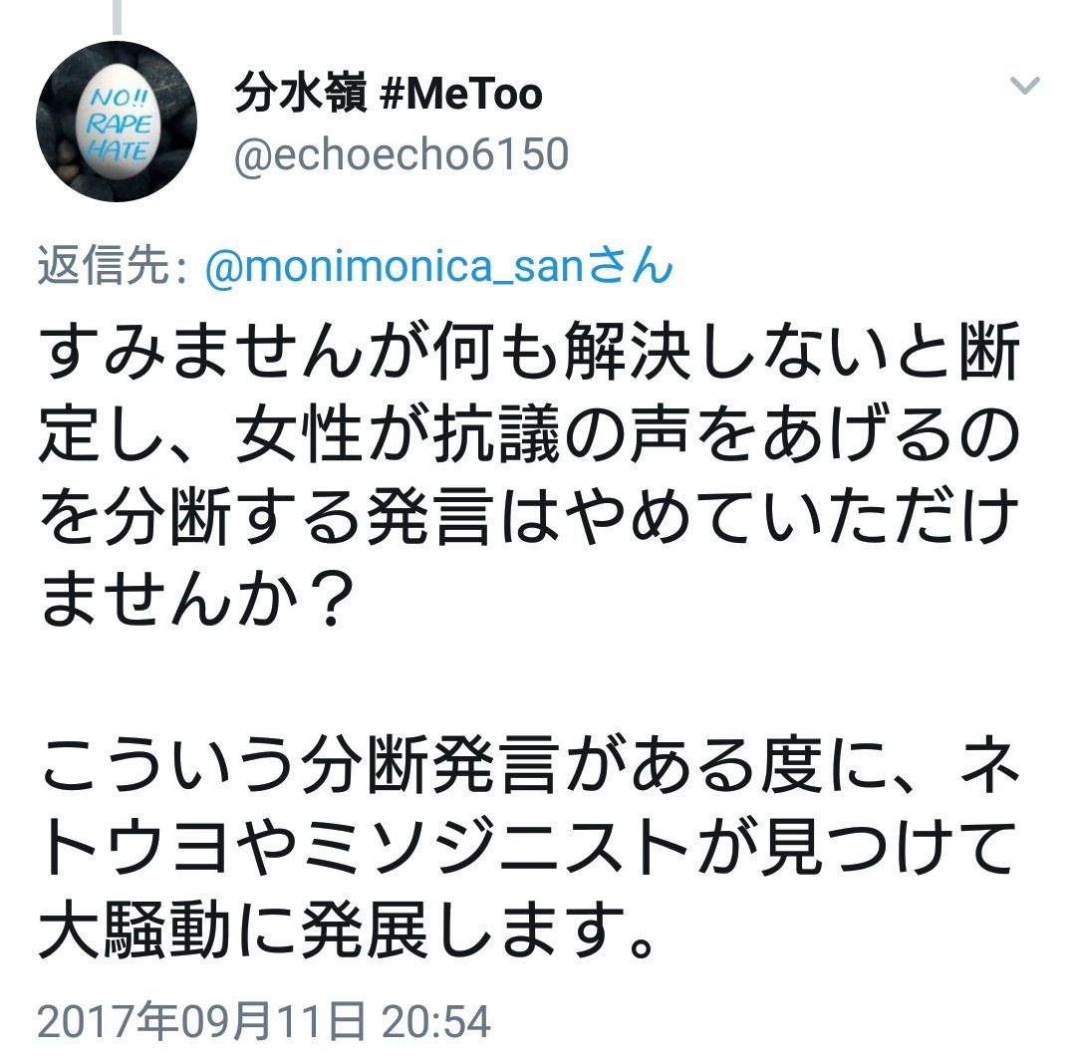Click the time 20:54 in the timestamp
This screenshot has height=1061, width=1076.
(436, 1022)
